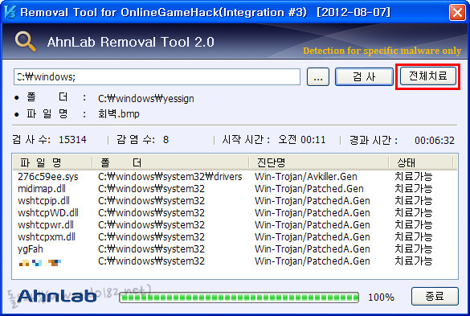Click the scan path input field
This screenshot has width=470, height=316.
coord(157,77)
